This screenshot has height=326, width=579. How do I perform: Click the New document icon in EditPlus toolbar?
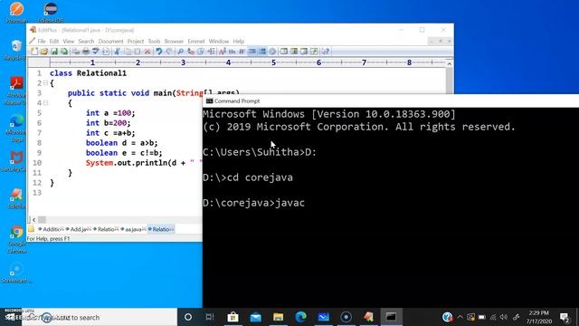tap(34, 52)
